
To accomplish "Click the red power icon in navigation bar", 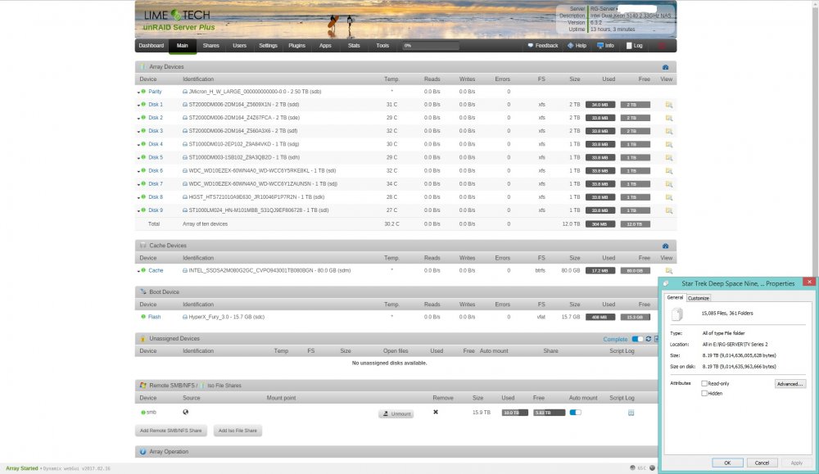I will (662, 45).
